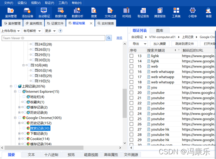Click the 加入摘要 button
The width and height of the screenshot is (216, 159).
pyautogui.click(x=159, y=44)
